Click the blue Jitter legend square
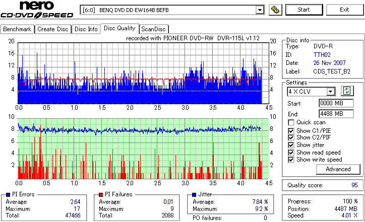Image resolution: width=365 pixels, height=222 pixels. coord(194,195)
